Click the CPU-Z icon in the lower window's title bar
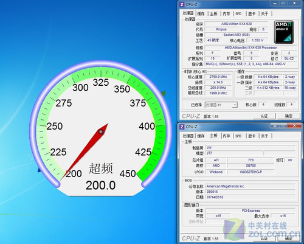This screenshot has height=244, width=304. click(x=182, y=127)
